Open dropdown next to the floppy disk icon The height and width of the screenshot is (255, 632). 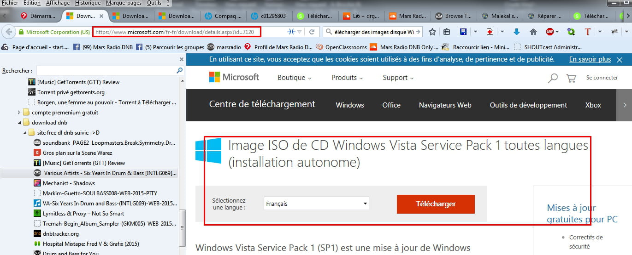click(x=475, y=32)
